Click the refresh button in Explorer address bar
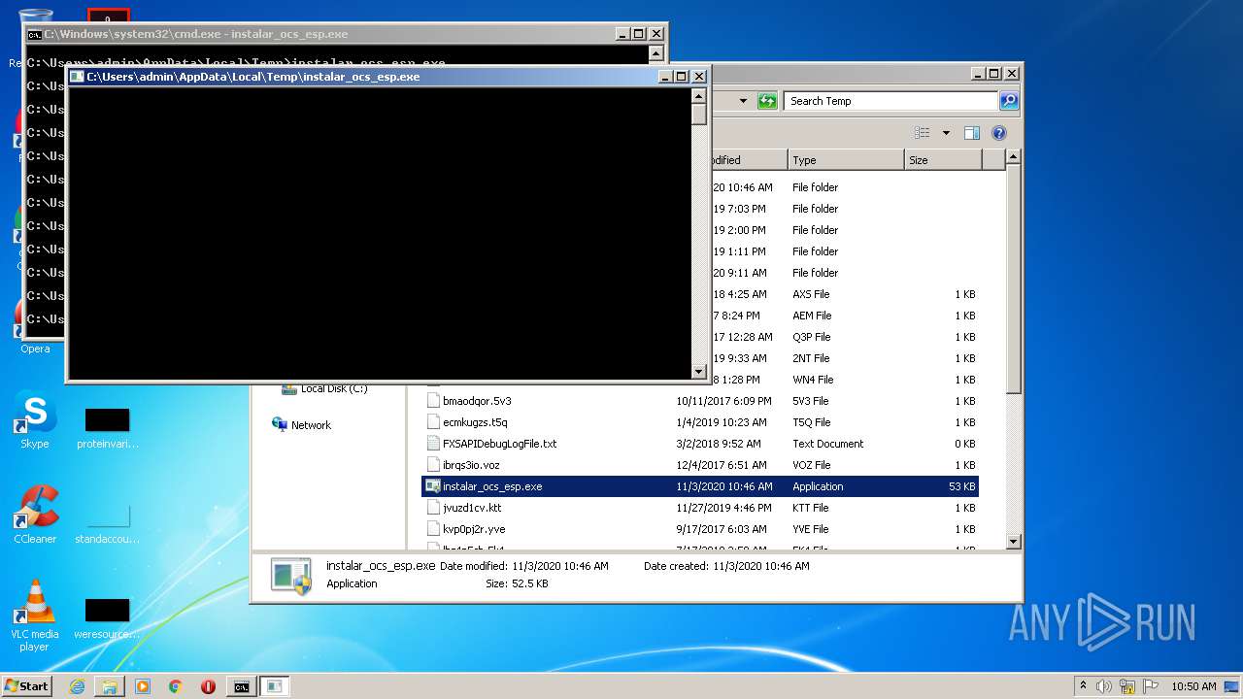 [x=767, y=101]
